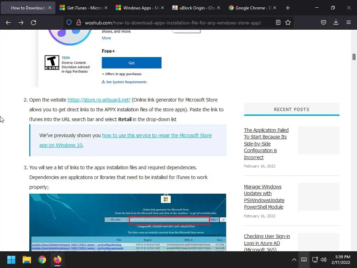Screen dimensions: 357x268
Task: Open the touch keyboard
Action: 304,260
